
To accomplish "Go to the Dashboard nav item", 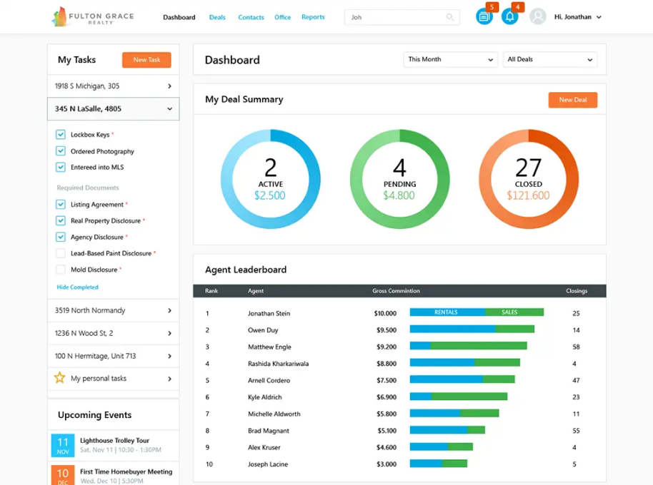I will tap(179, 17).
